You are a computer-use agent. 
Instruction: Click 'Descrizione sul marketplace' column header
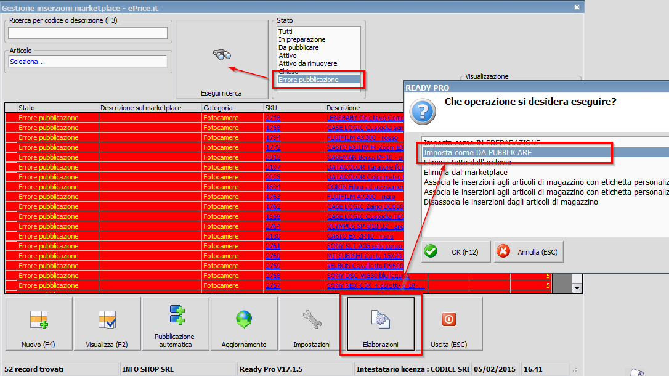[x=150, y=108]
